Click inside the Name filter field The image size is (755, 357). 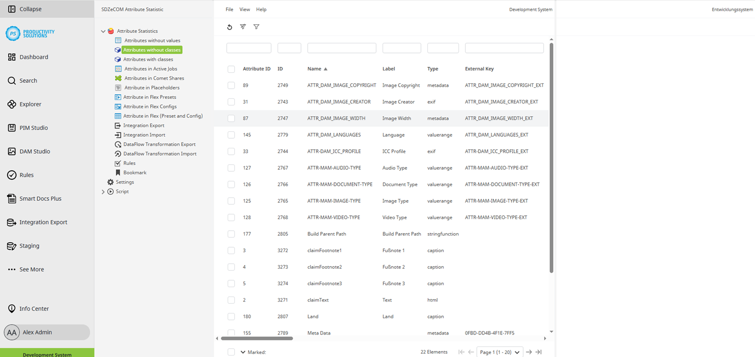[x=342, y=48]
